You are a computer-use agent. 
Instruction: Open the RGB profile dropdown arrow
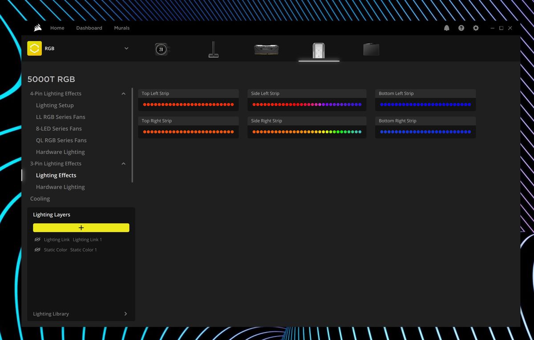(126, 49)
